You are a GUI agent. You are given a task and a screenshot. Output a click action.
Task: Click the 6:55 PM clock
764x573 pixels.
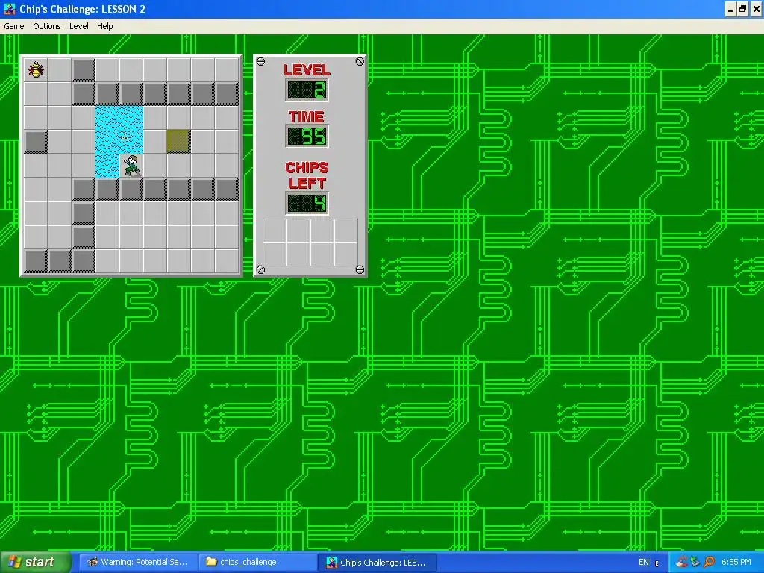(736, 563)
